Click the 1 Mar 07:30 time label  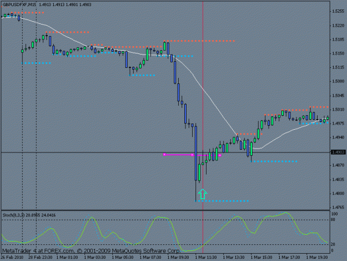[x=150, y=258]
